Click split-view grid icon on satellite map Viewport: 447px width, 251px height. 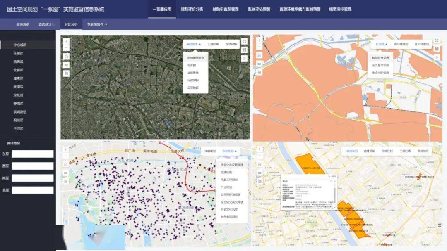(244, 50)
